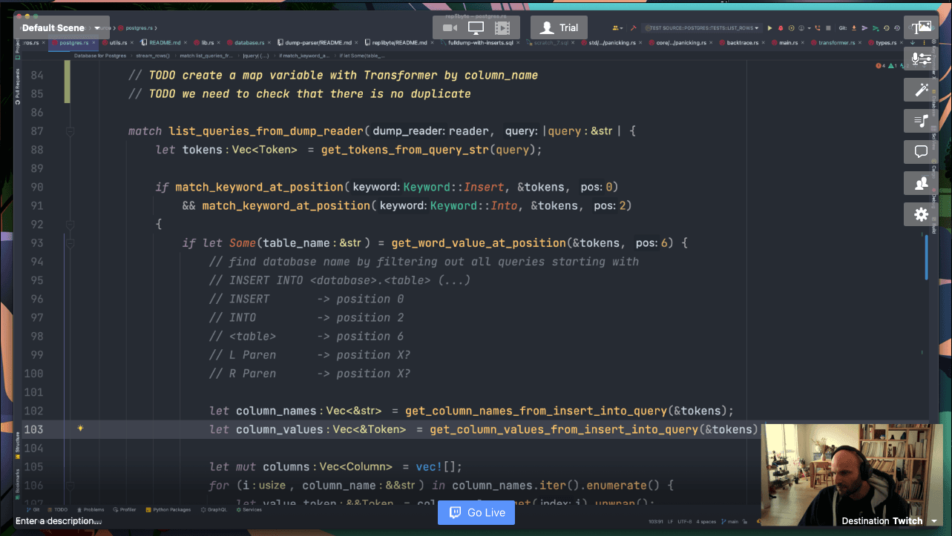Click the Go Live button
The height and width of the screenshot is (536, 952).
476,512
